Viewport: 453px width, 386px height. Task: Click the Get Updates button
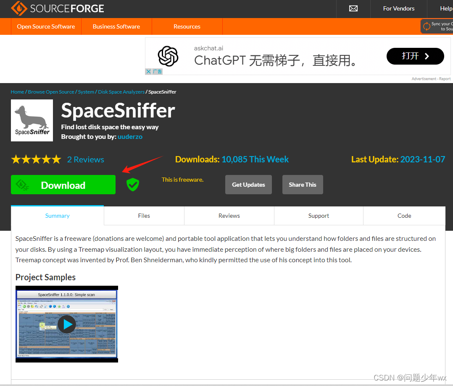pos(248,185)
